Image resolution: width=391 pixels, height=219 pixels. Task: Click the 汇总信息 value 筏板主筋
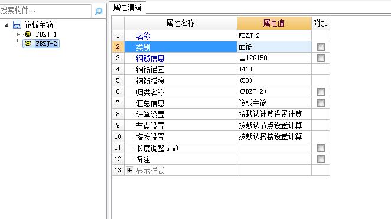(274, 103)
